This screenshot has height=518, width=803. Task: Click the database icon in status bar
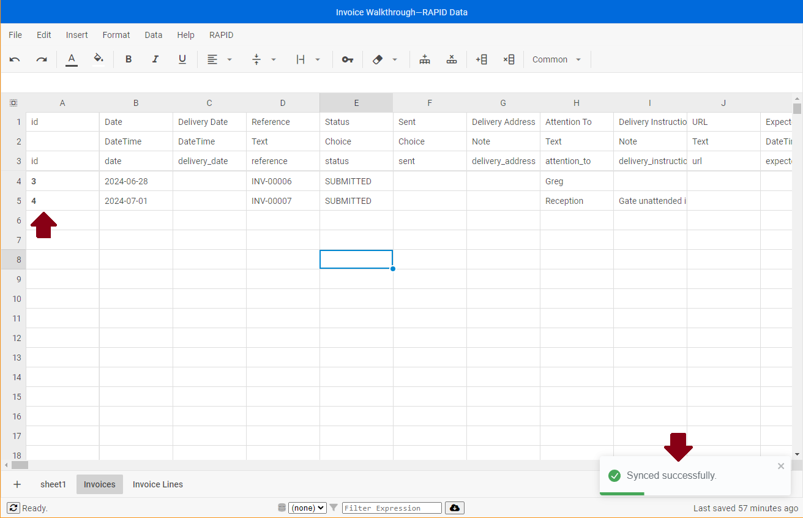282,508
